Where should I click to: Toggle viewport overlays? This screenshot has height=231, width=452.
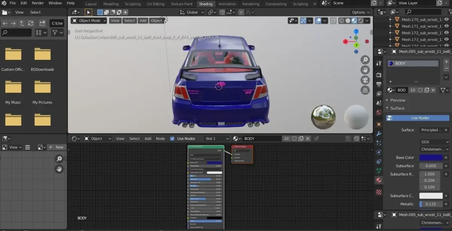318,21
